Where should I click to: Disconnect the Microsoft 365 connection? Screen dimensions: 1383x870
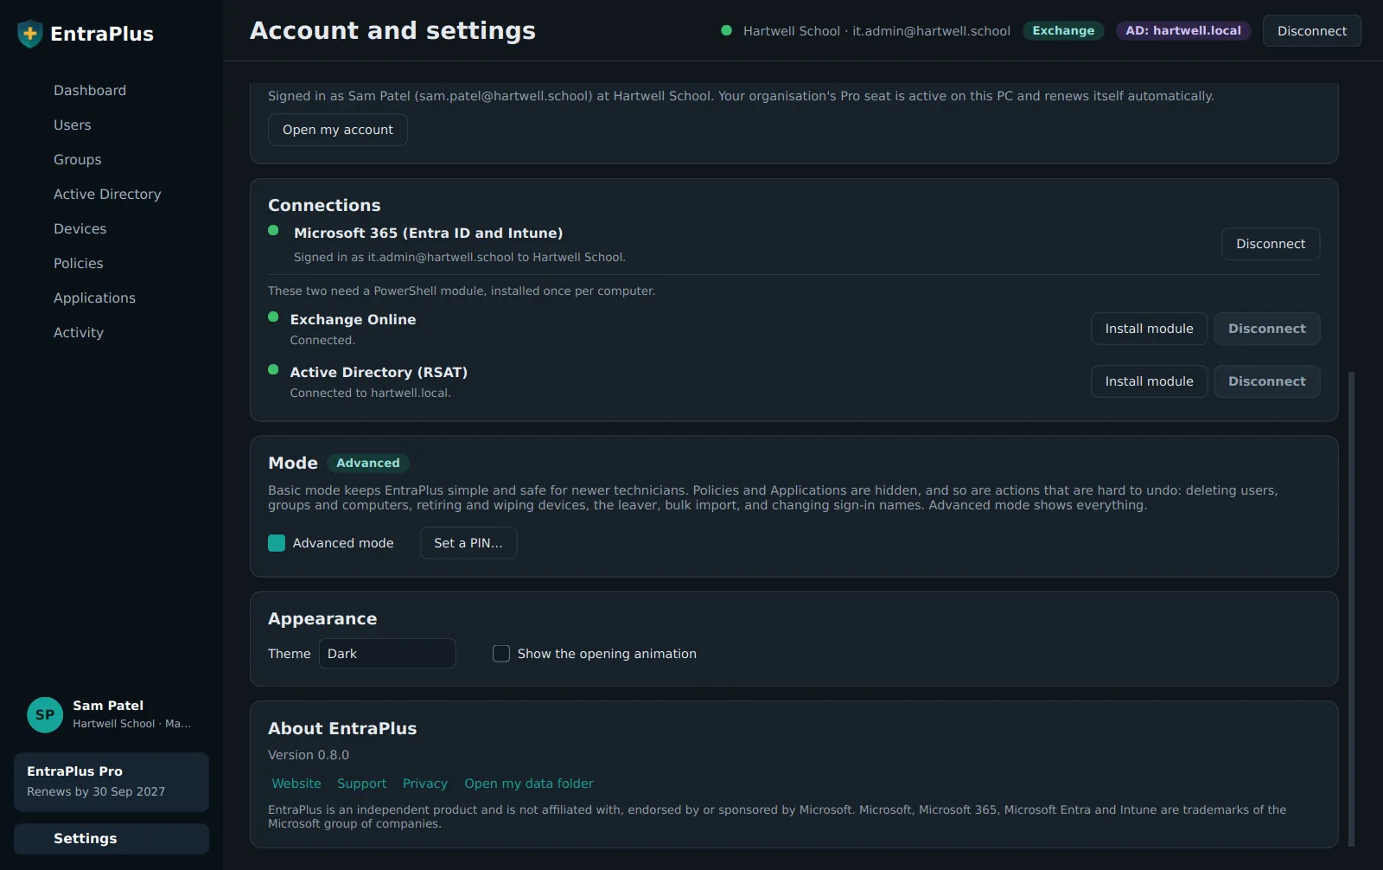(1271, 244)
